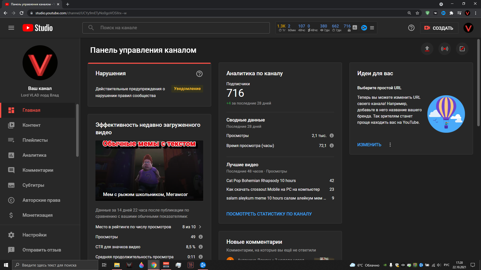
Task: Click the СОЗДАТЬ button
Action: 439,28
